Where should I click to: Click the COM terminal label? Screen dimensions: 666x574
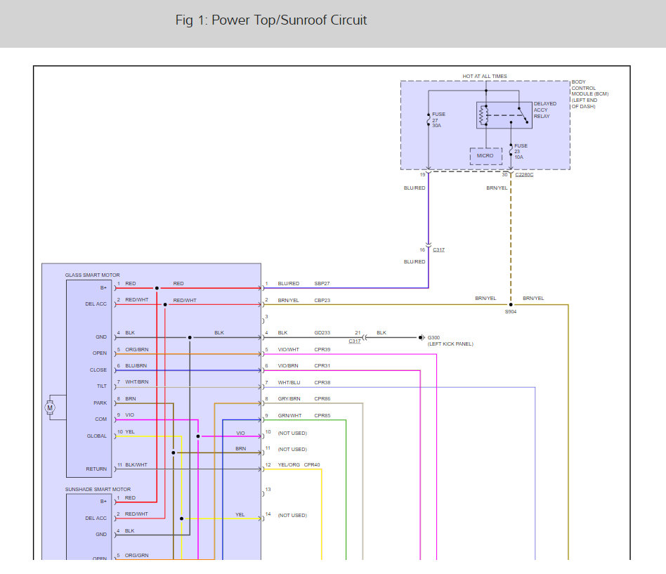click(x=100, y=419)
